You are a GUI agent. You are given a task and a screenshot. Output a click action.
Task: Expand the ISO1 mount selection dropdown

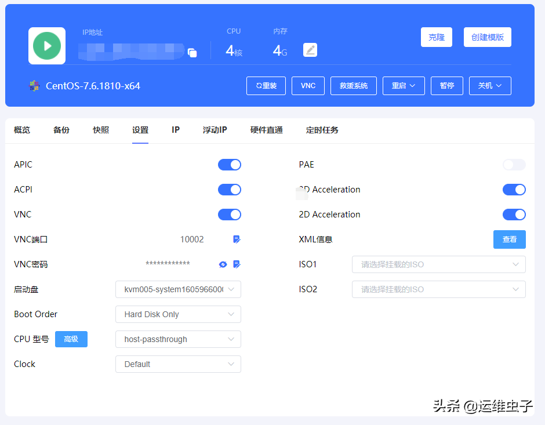[439, 264]
